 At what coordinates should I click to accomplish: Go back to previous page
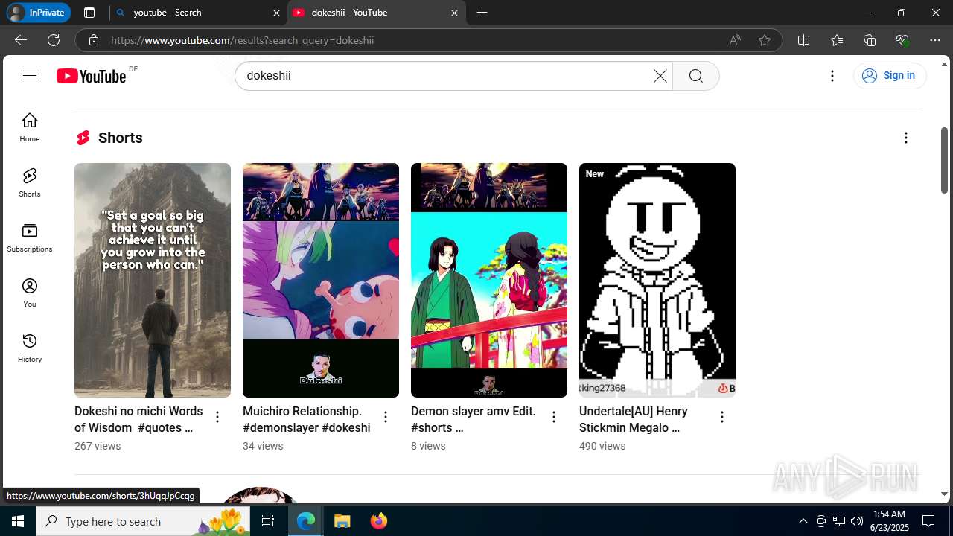pyautogui.click(x=21, y=40)
